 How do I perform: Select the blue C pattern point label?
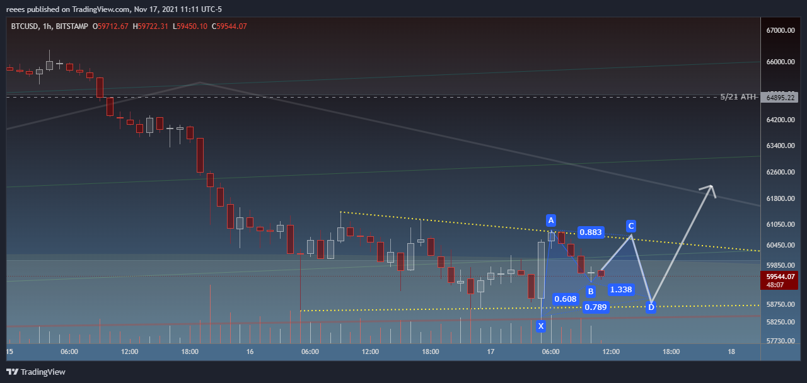click(x=631, y=226)
